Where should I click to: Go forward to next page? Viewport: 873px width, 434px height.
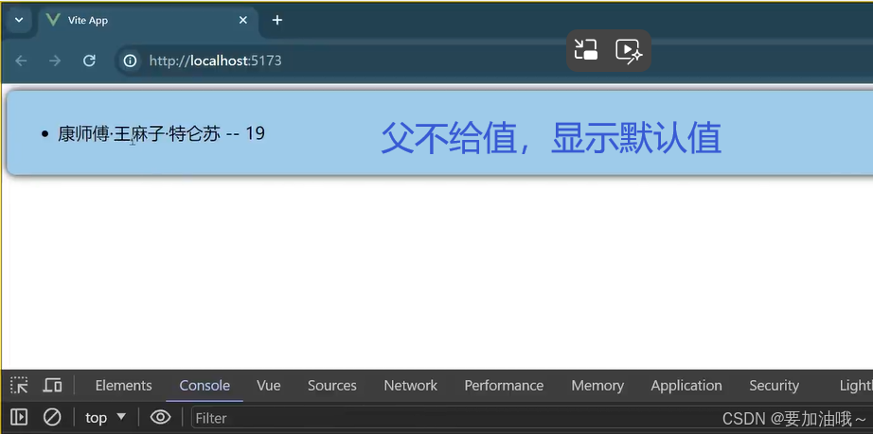(55, 61)
